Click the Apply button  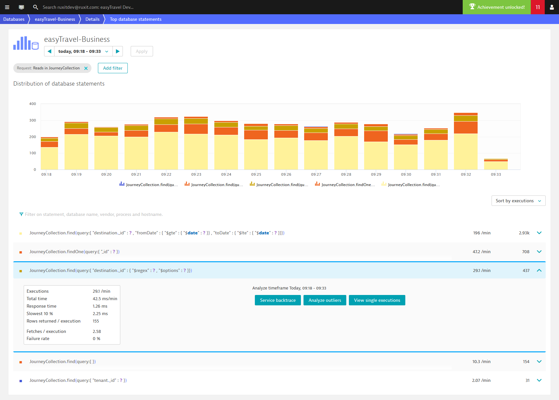point(142,51)
